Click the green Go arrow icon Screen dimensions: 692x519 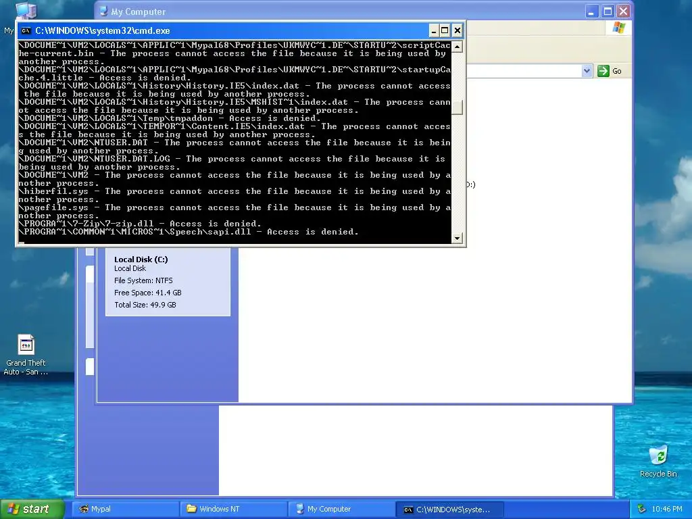603,71
